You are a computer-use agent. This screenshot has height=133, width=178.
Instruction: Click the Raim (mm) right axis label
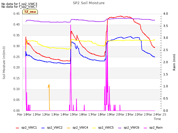[x=174, y=62]
